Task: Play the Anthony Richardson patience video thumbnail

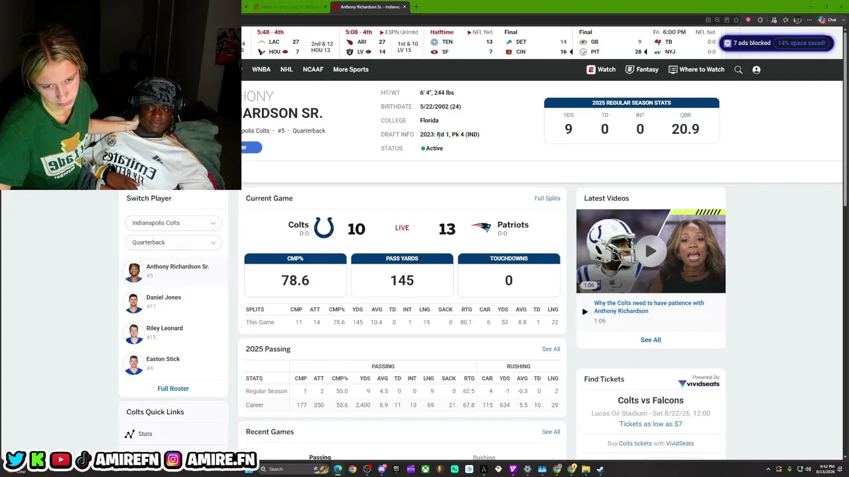Action: [651, 251]
